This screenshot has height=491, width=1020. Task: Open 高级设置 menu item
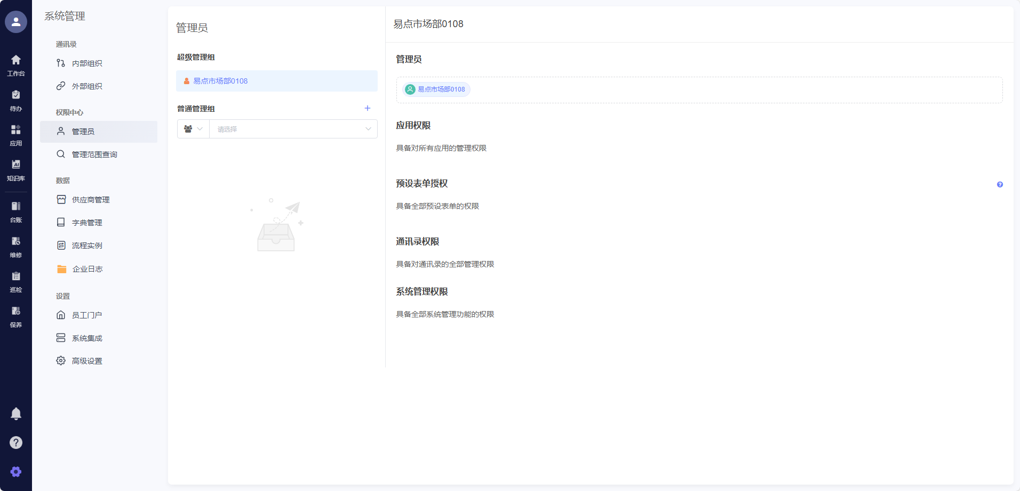[x=87, y=361]
